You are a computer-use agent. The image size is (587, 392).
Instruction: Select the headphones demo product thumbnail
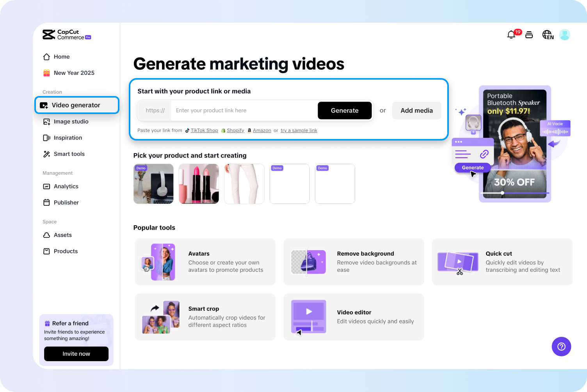pos(153,184)
